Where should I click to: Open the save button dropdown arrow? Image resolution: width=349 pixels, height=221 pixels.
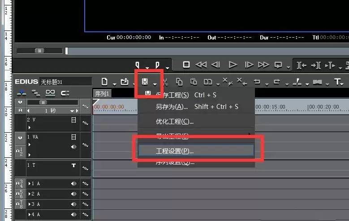pos(155,84)
